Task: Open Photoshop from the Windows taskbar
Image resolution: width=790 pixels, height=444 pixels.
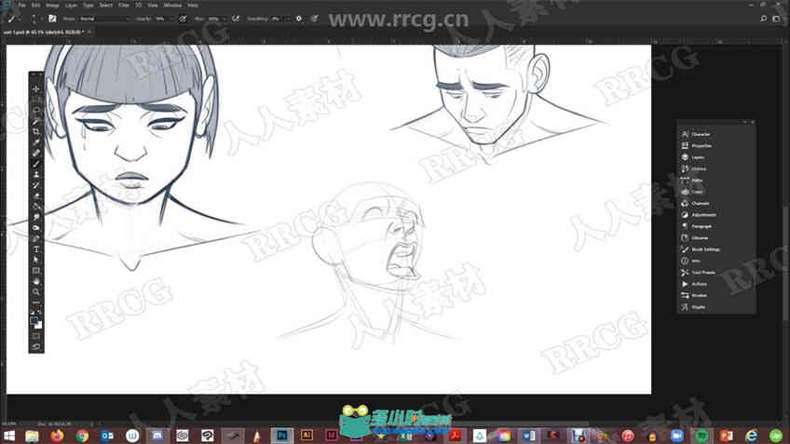Action: coord(281,436)
